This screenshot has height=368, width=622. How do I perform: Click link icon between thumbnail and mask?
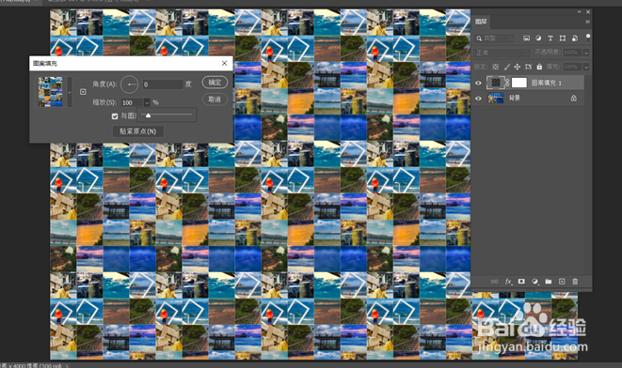pyautogui.click(x=507, y=83)
